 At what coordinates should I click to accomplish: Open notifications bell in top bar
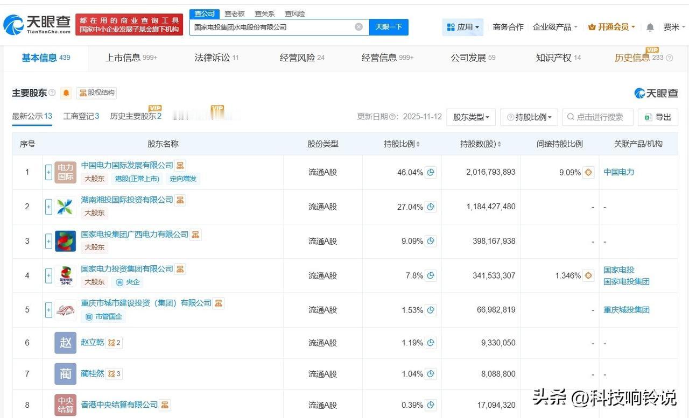coord(650,27)
